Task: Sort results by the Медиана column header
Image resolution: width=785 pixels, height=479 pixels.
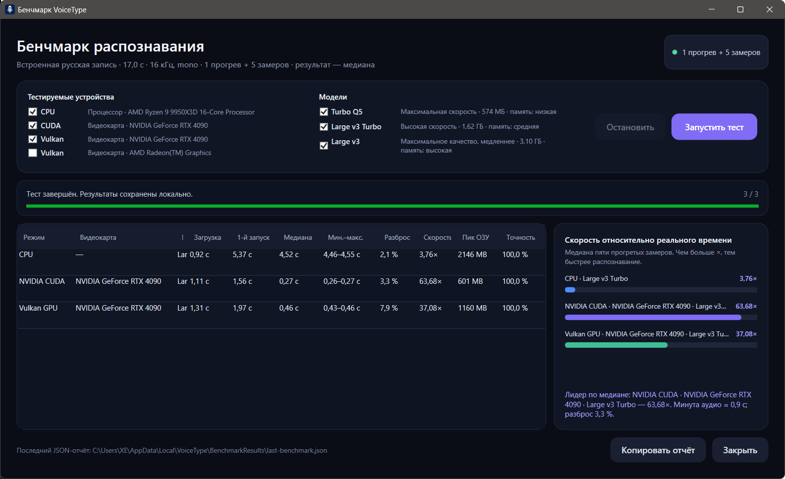Action: point(298,237)
